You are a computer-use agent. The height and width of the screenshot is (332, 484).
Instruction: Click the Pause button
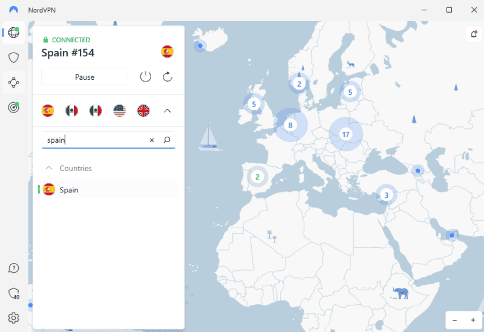click(x=85, y=77)
